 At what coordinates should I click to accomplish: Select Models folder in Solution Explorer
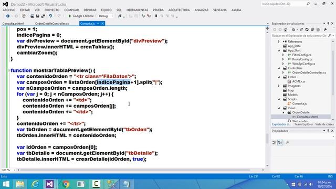(x=293, y=94)
